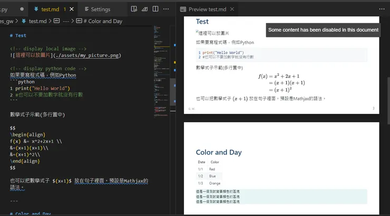
Task: Click the Orange cell in preview table
Action: pyautogui.click(x=214, y=183)
